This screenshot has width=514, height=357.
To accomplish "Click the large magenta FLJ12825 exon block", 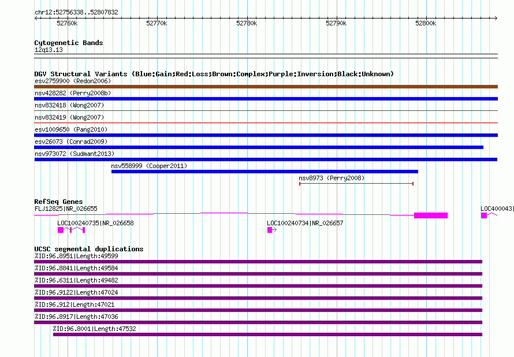I will point(431,215).
